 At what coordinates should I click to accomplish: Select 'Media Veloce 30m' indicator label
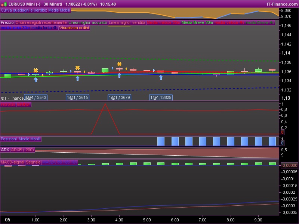tap(164, 22)
